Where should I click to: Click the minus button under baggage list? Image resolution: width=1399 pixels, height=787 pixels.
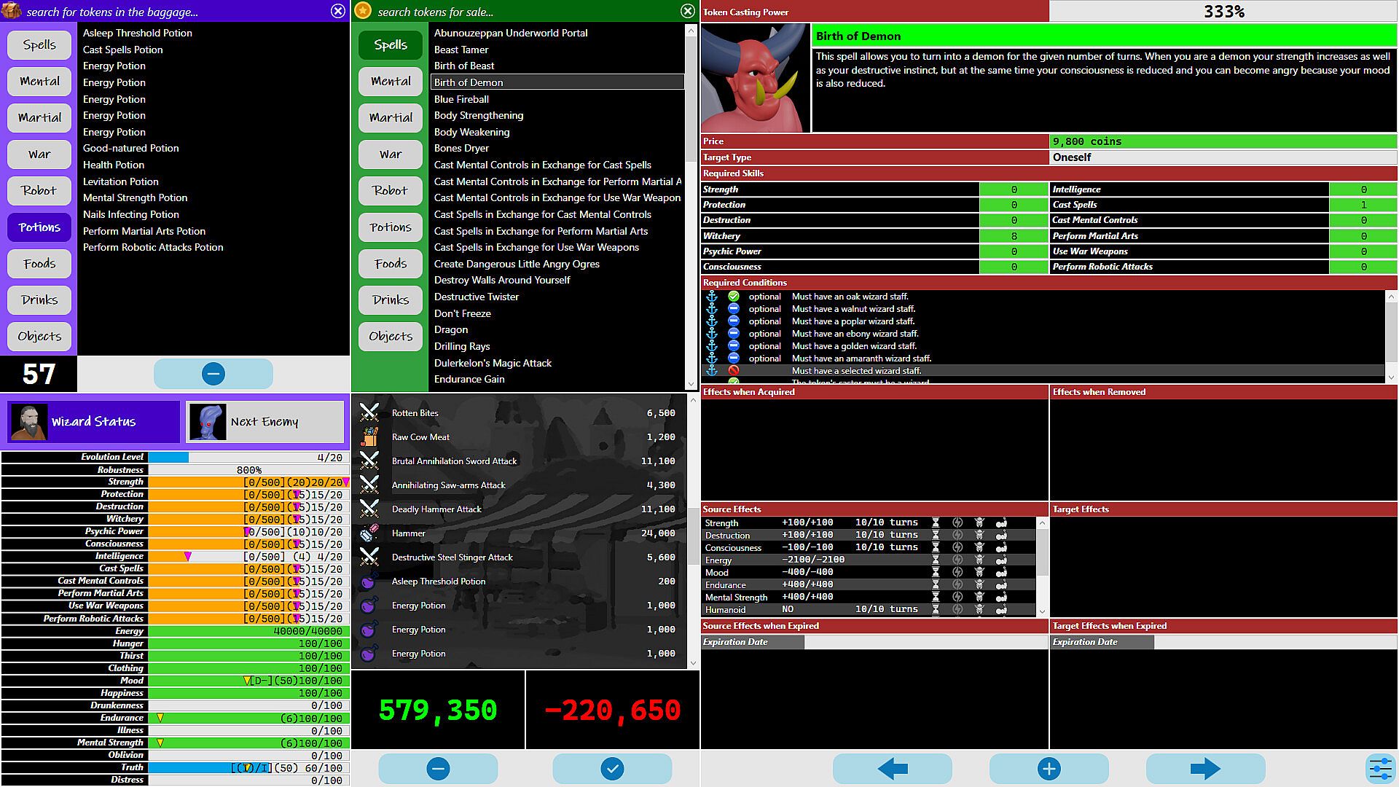[213, 374]
